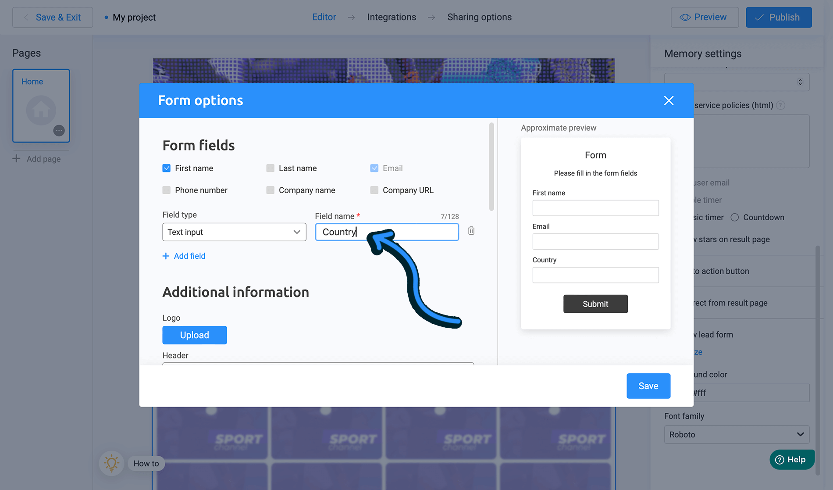833x490 pixels.
Task: Go to the Integrations step
Action: [x=392, y=17]
